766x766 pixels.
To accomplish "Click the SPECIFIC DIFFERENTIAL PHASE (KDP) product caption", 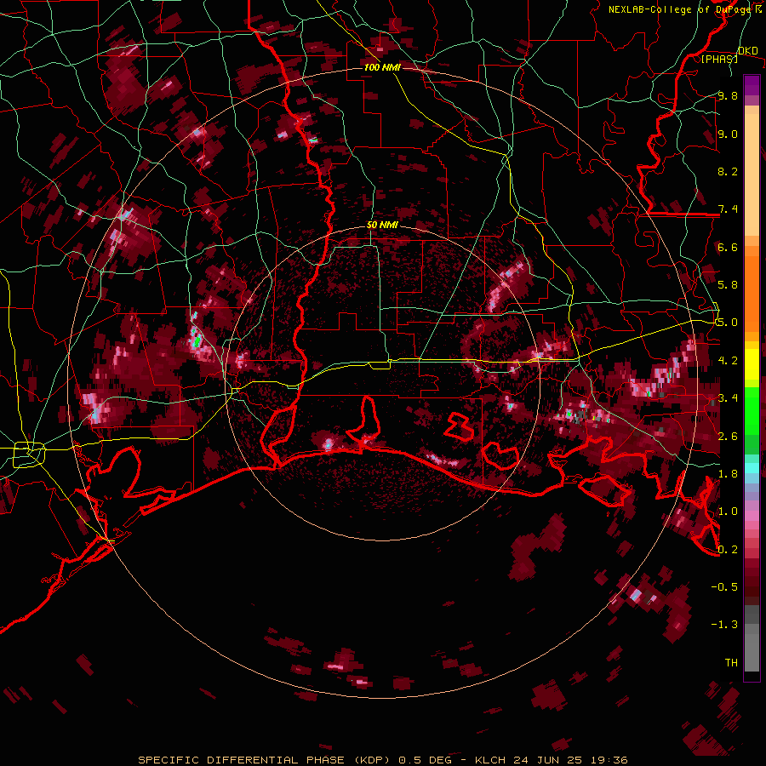I will [x=266, y=760].
